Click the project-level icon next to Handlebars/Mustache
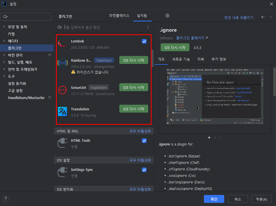The width and height of the screenshot is (276, 206). click(50, 97)
